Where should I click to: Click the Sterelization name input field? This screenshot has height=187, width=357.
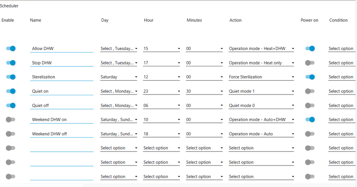click(x=62, y=77)
